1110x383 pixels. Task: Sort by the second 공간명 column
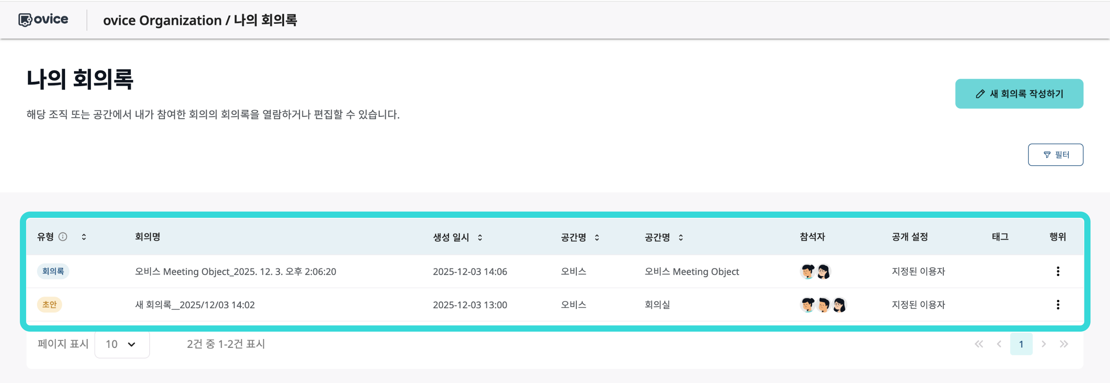tap(681, 237)
